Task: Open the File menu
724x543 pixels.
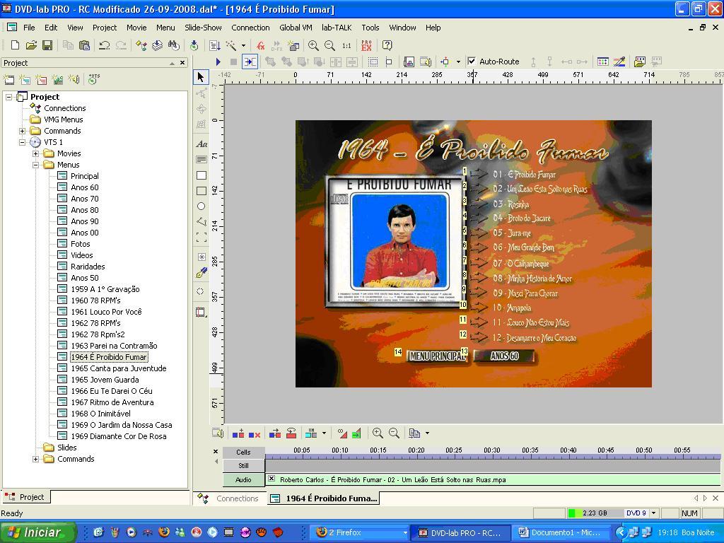Action: click(29, 28)
